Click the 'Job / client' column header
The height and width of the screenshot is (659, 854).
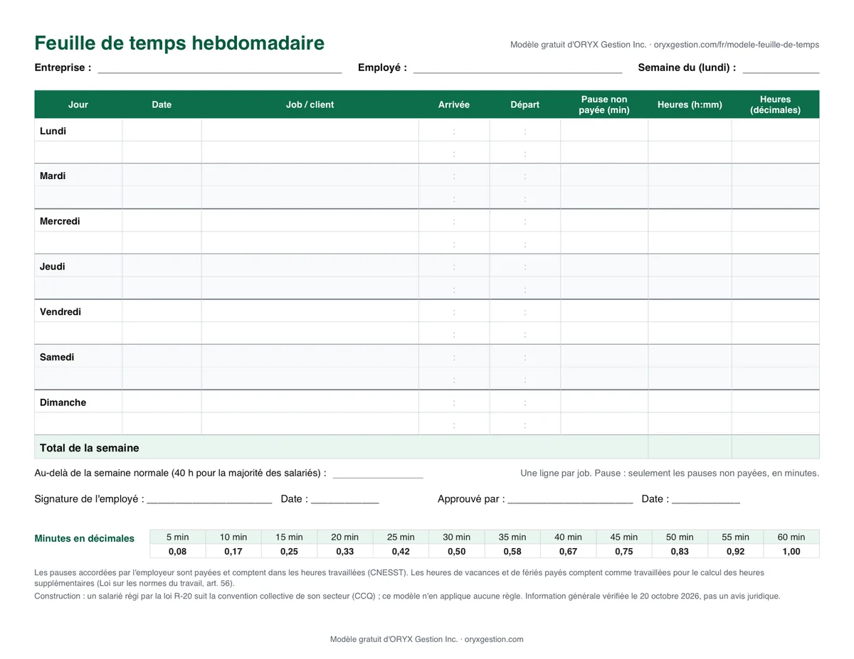tap(310, 105)
